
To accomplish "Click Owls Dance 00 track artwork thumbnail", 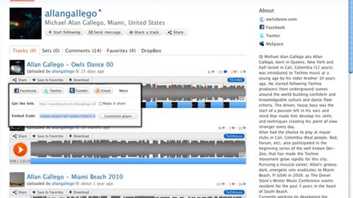I will pos(17,67).
